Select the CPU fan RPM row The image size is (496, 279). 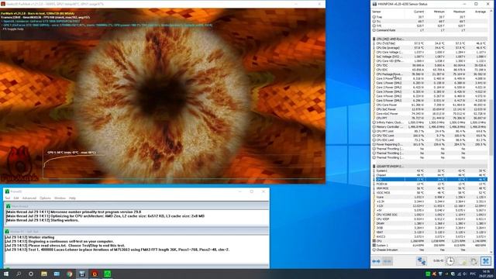click(430, 241)
